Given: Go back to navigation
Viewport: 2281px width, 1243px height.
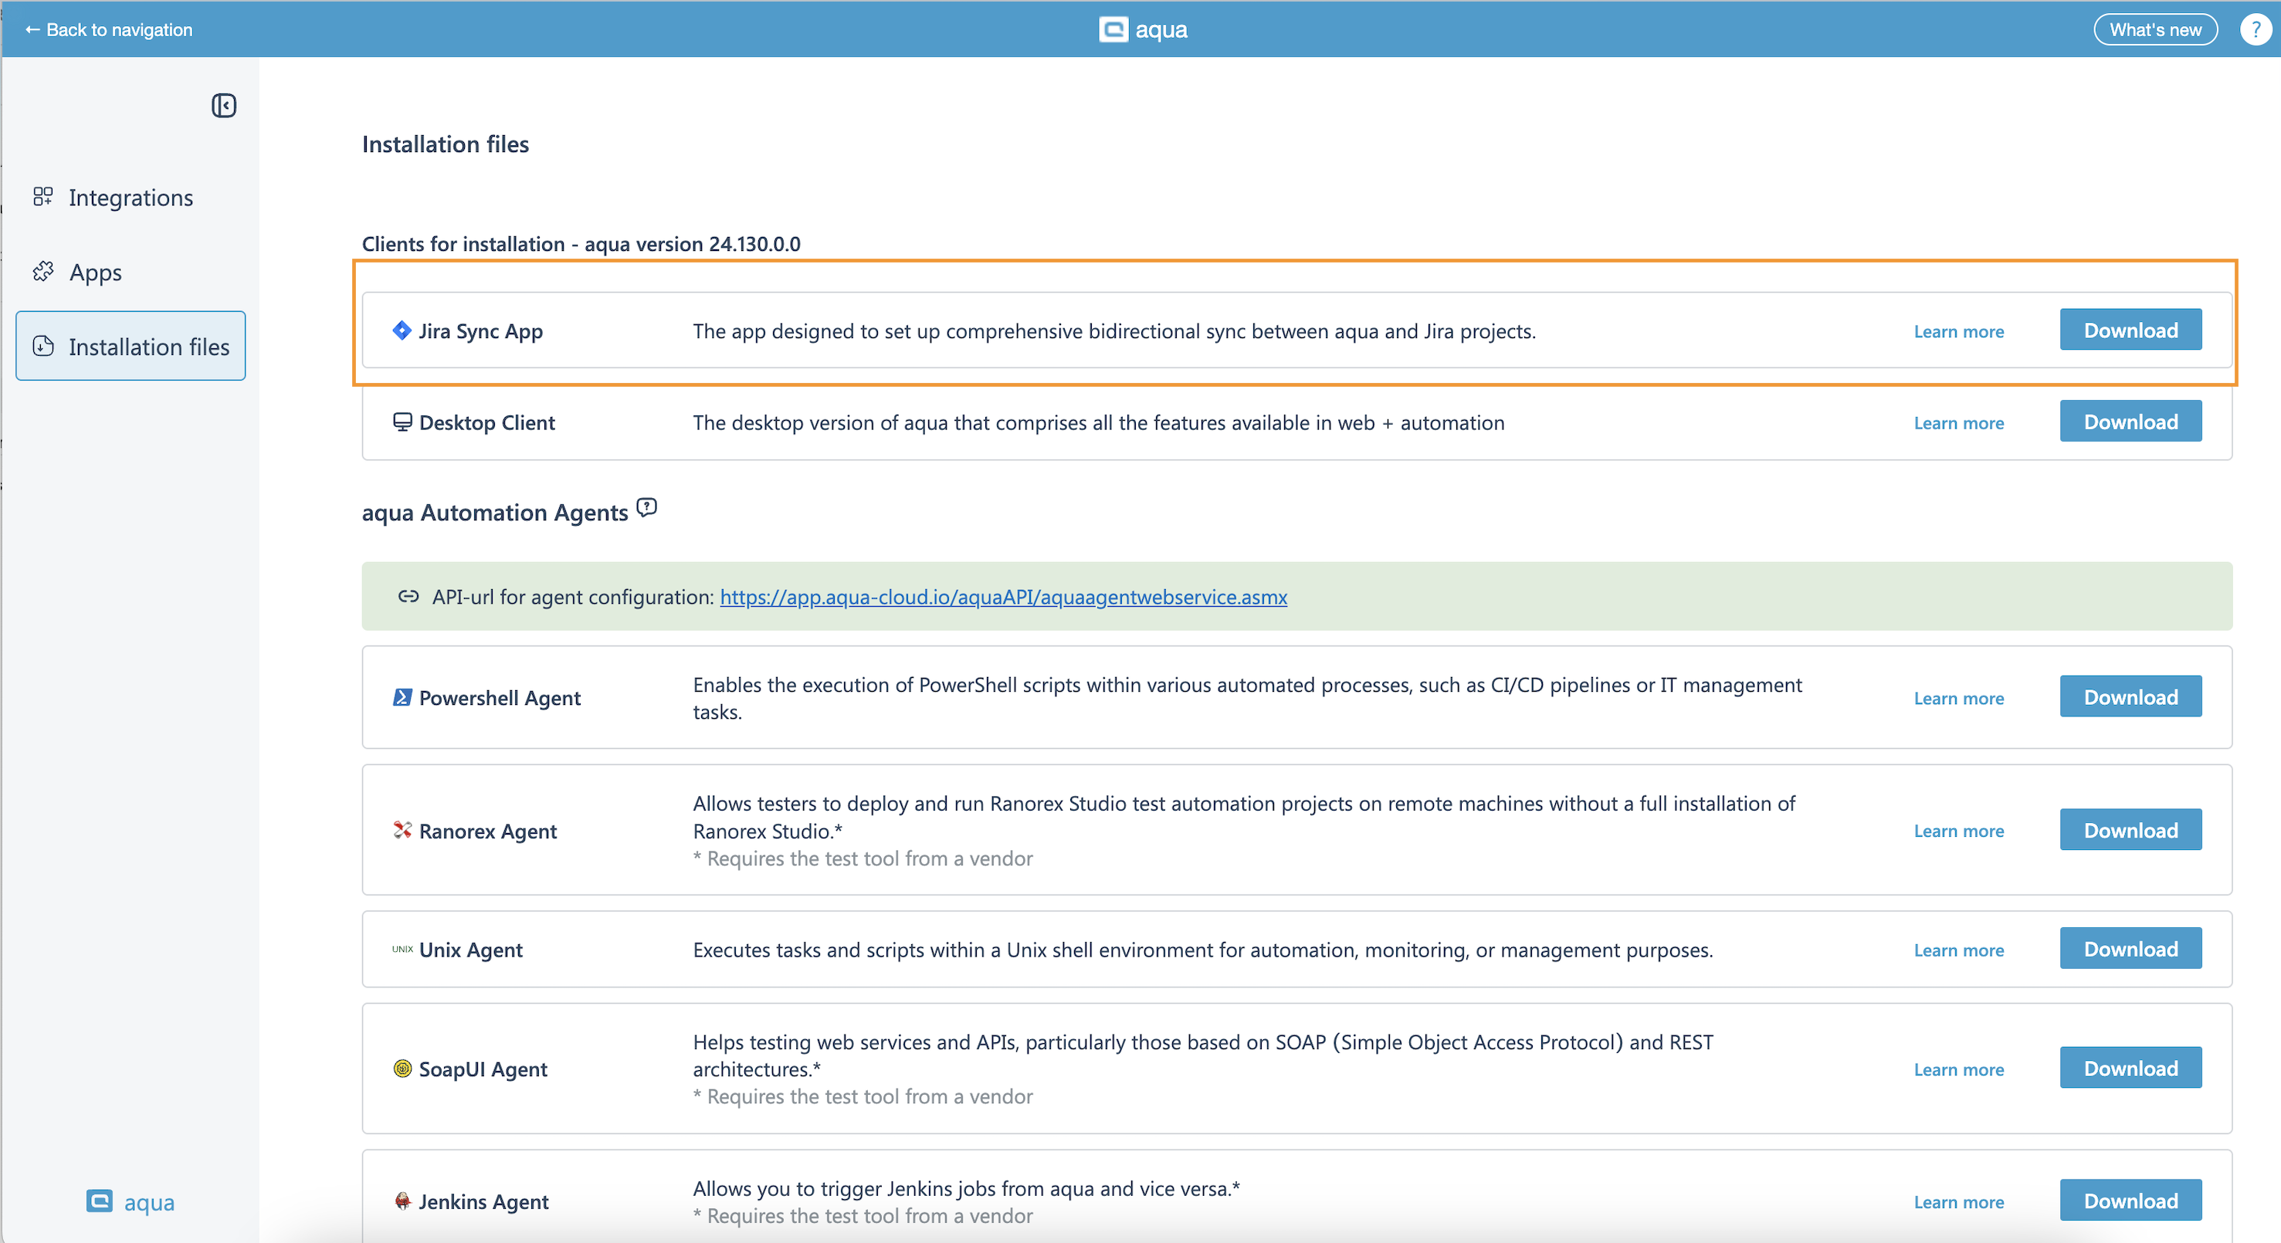Looking at the screenshot, I should pyautogui.click(x=108, y=29).
